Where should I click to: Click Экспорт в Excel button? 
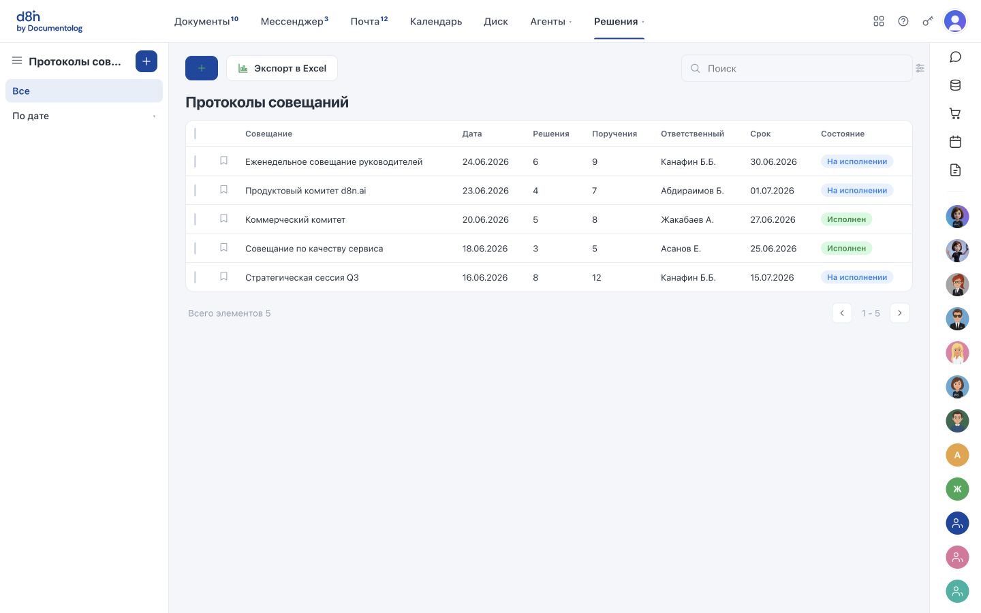coord(282,68)
